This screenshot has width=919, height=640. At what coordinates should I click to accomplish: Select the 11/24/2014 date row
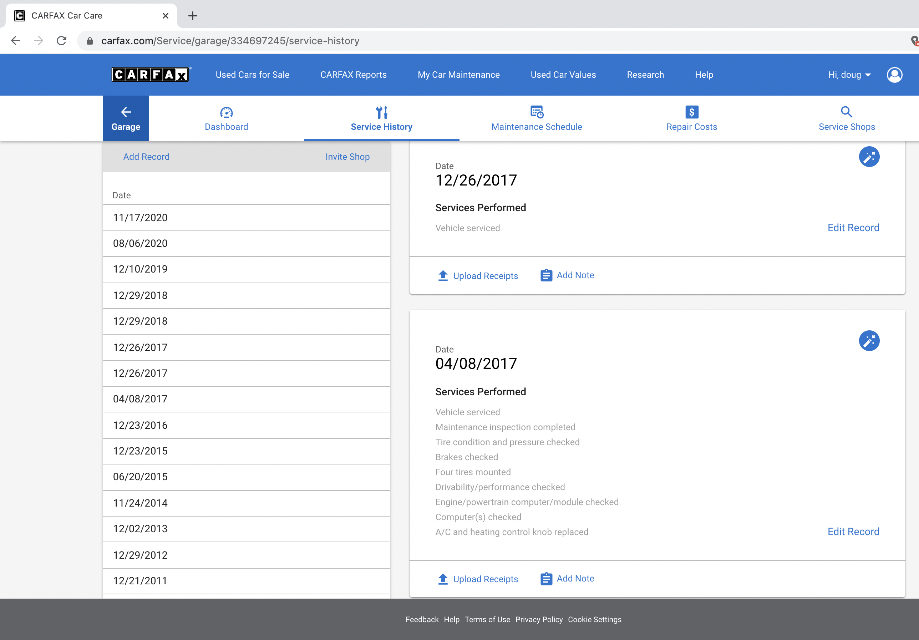[247, 503]
